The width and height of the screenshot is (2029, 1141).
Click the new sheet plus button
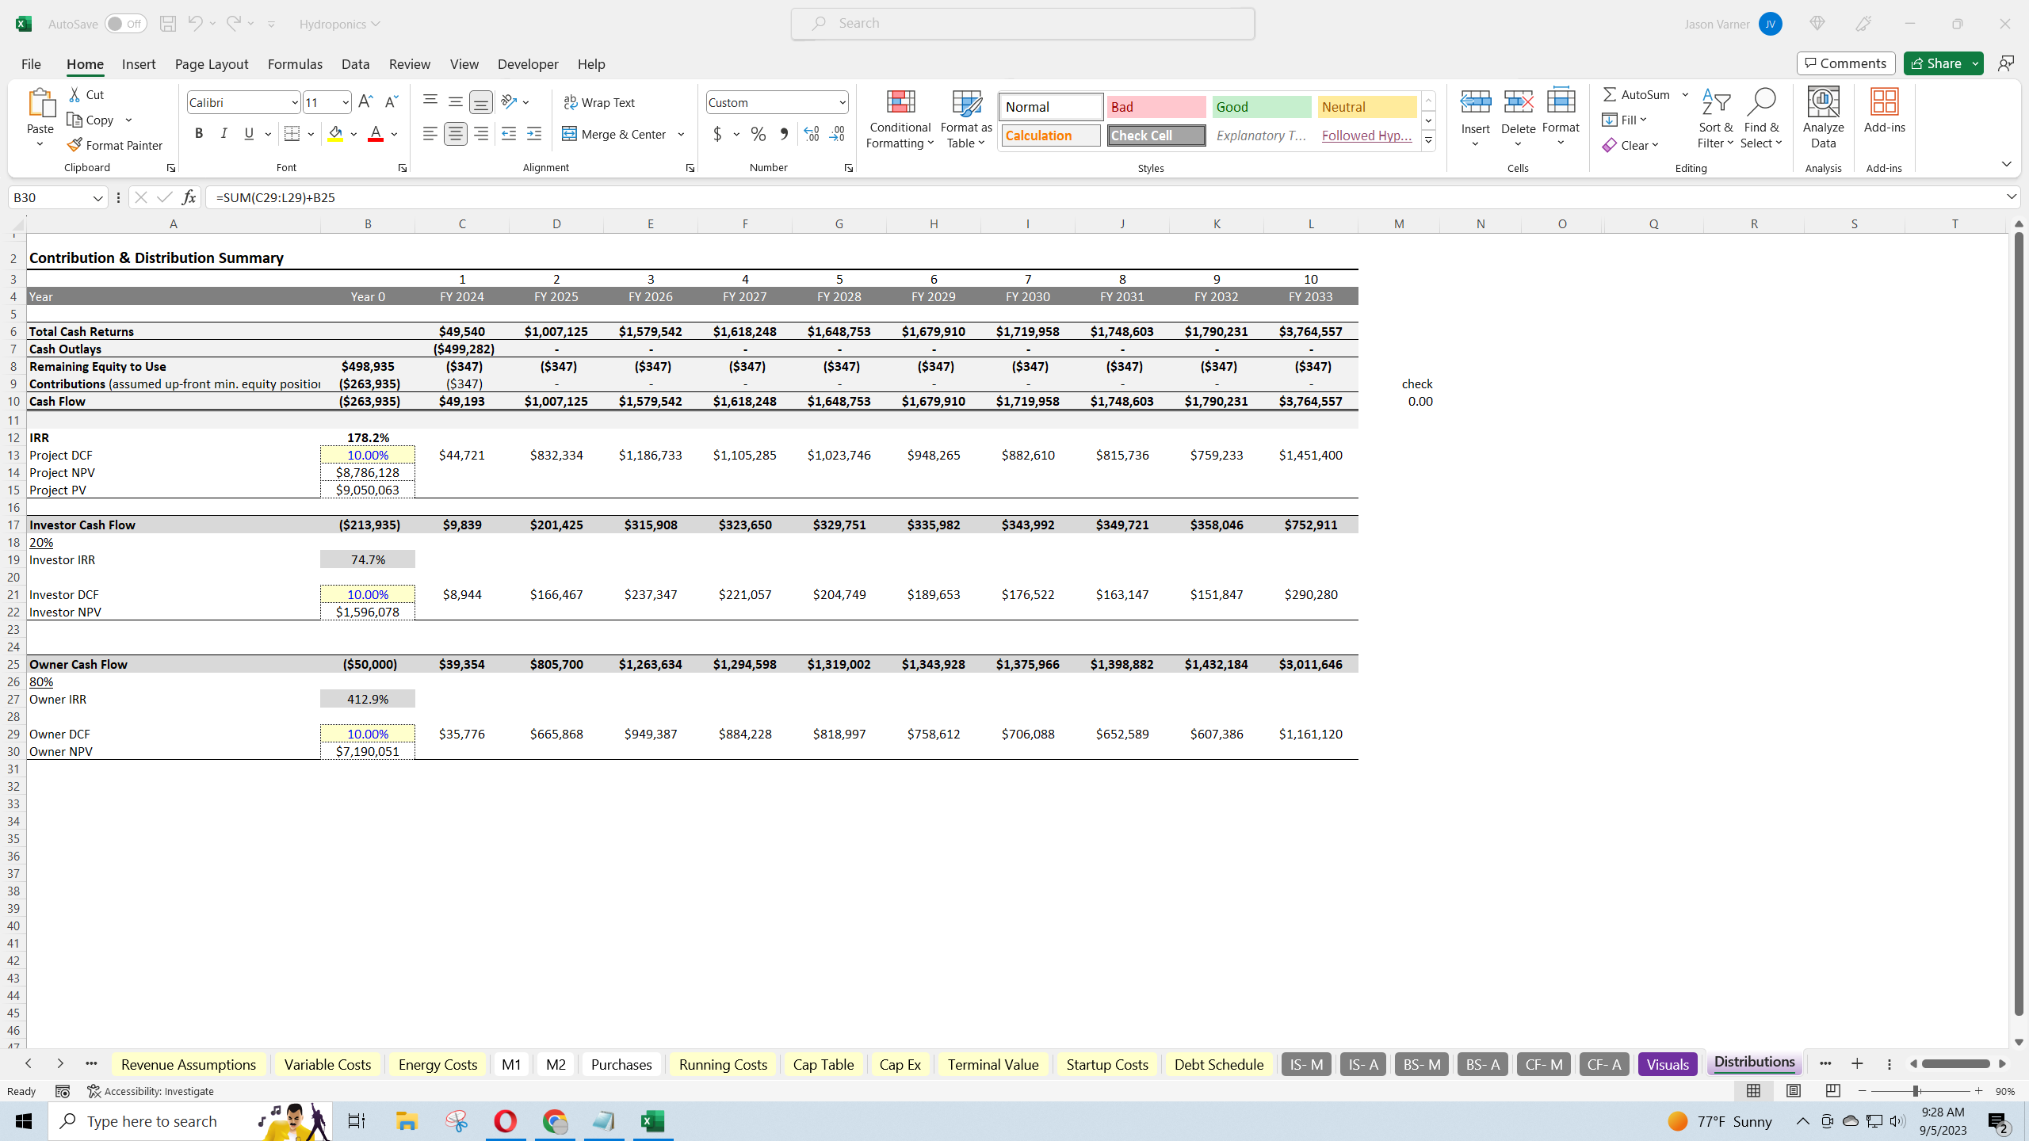coord(1857,1064)
